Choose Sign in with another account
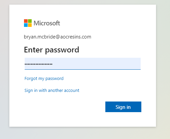Screen dimensions: 170x139 (52, 91)
